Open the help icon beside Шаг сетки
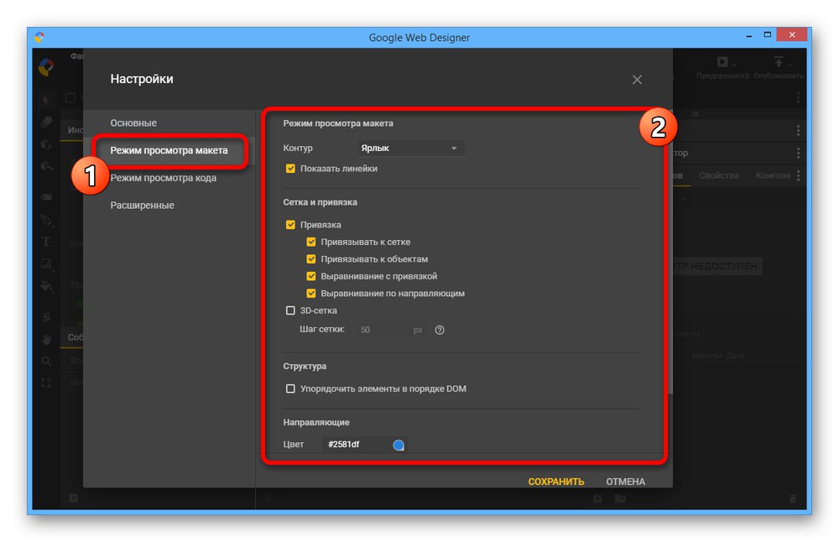 440,330
